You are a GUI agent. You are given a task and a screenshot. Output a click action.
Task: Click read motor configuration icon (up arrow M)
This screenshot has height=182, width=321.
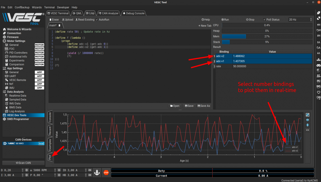coord(318,24)
